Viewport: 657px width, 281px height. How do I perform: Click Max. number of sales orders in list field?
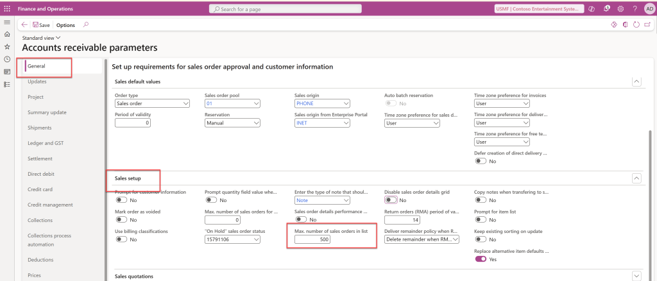312,239
